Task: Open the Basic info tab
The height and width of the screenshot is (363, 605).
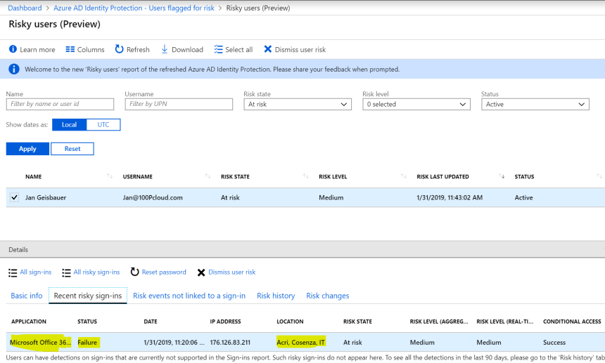Action: tap(27, 296)
